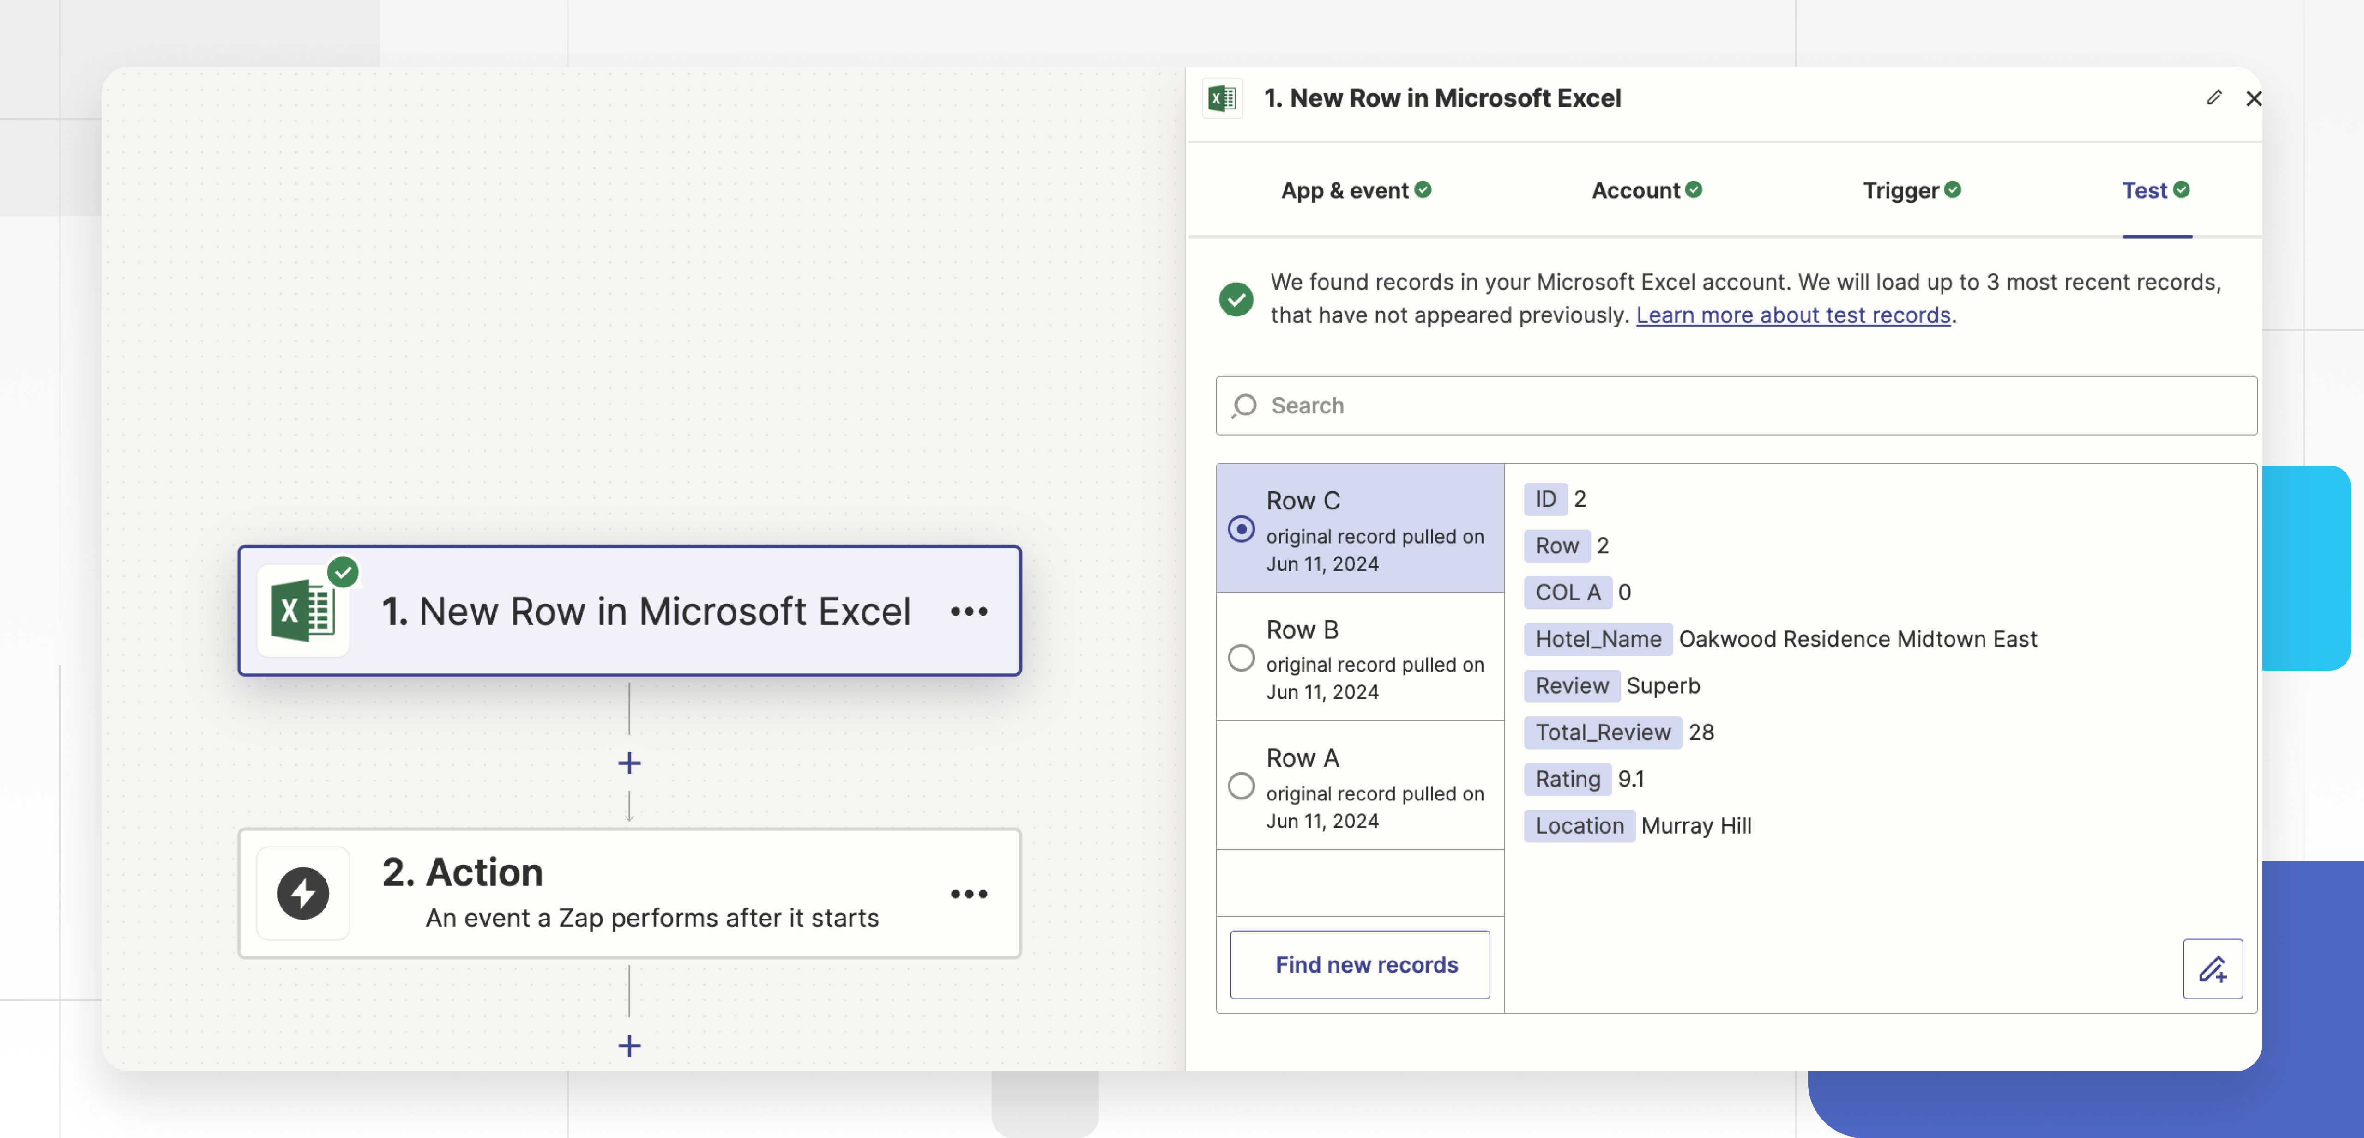Switch to the App & event tab
The image size is (2364, 1138).
[x=1356, y=190]
